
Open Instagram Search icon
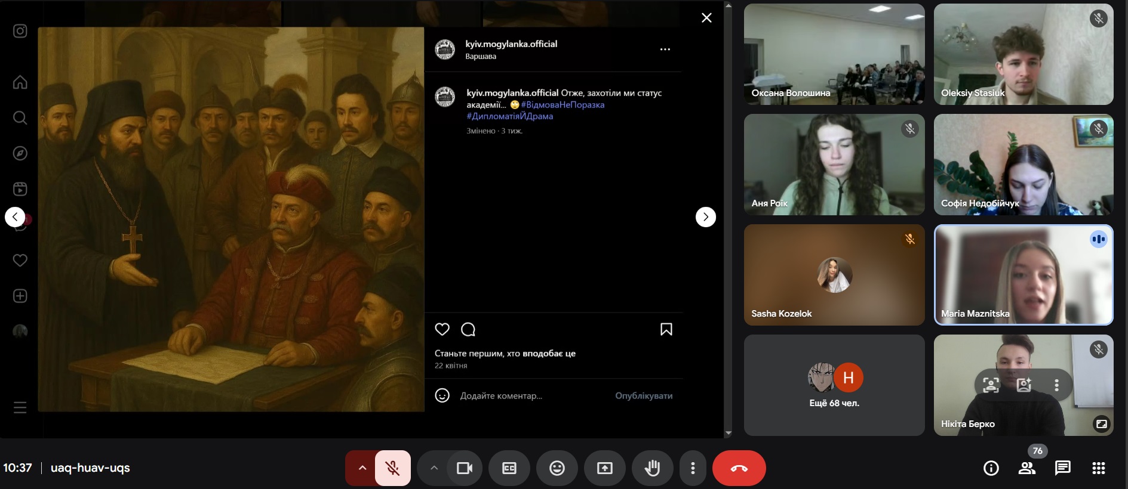[20, 117]
